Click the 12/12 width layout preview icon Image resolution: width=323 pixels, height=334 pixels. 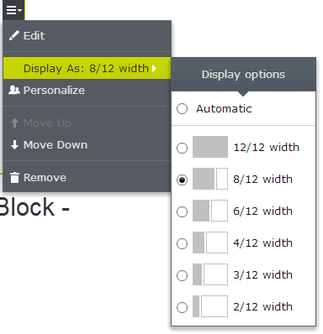[x=210, y=147]
